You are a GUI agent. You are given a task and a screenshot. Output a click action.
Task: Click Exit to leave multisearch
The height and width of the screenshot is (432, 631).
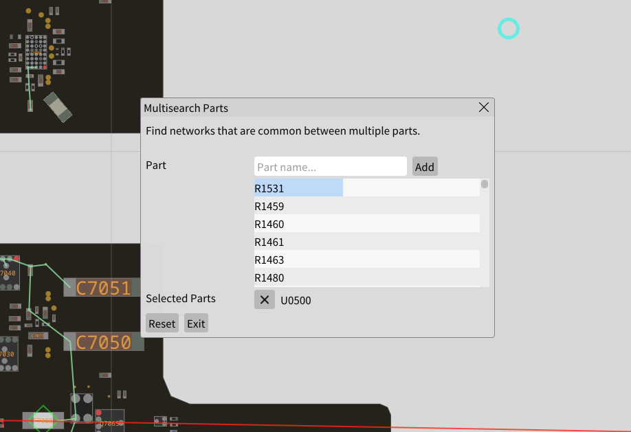coord(196,323)
